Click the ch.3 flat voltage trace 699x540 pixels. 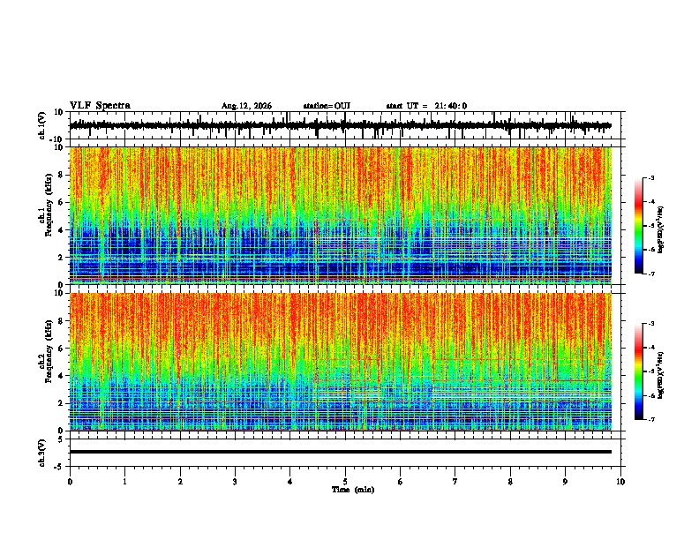pyautogui.click(x=340, y=452)
